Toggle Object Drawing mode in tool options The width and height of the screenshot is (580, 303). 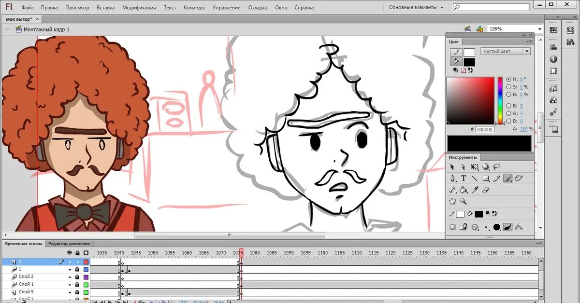point(453,227)
